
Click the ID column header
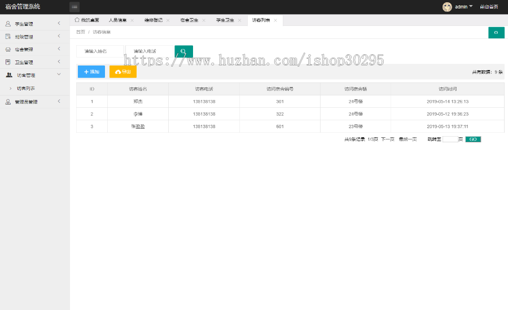92,89
